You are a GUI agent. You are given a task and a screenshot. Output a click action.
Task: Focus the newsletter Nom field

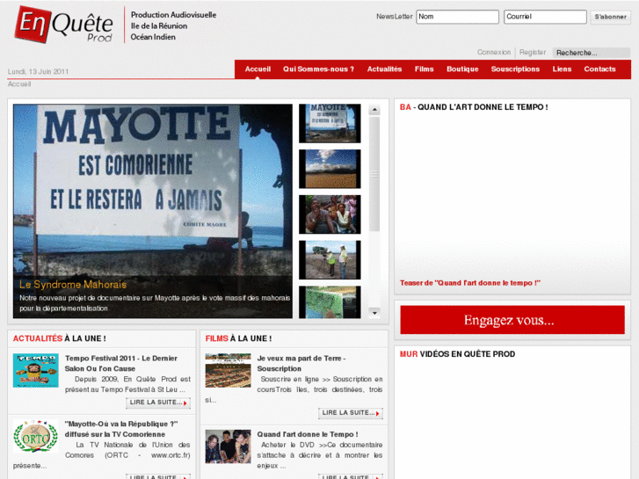[457, 17]
